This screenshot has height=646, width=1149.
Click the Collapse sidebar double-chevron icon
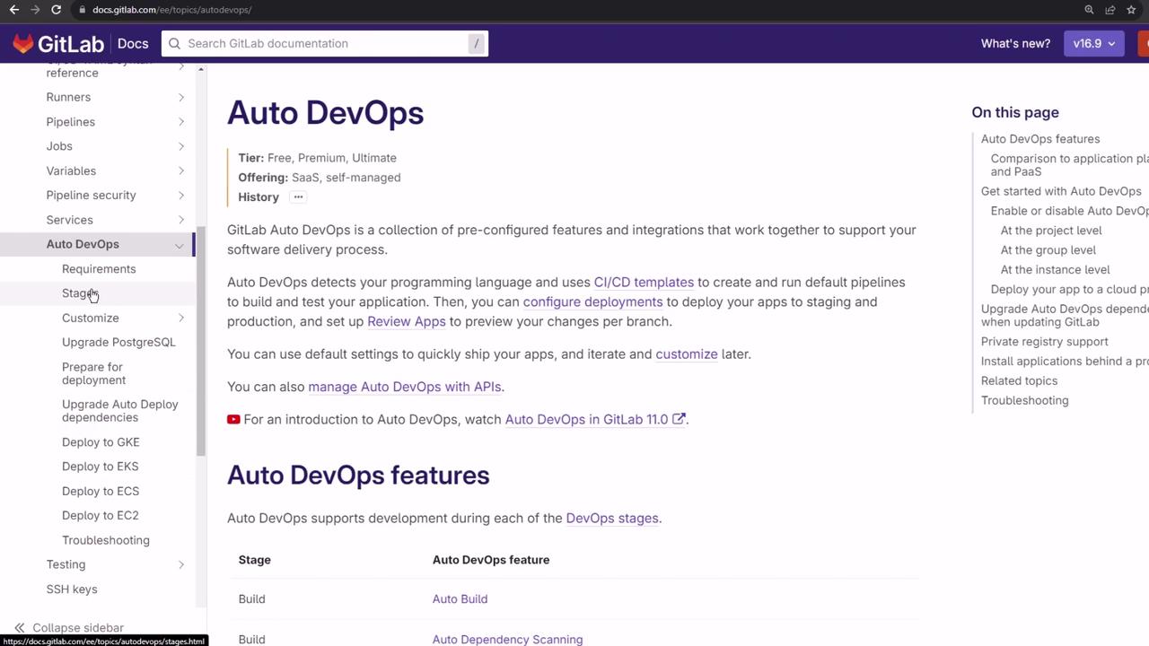[x=19, y=628]
